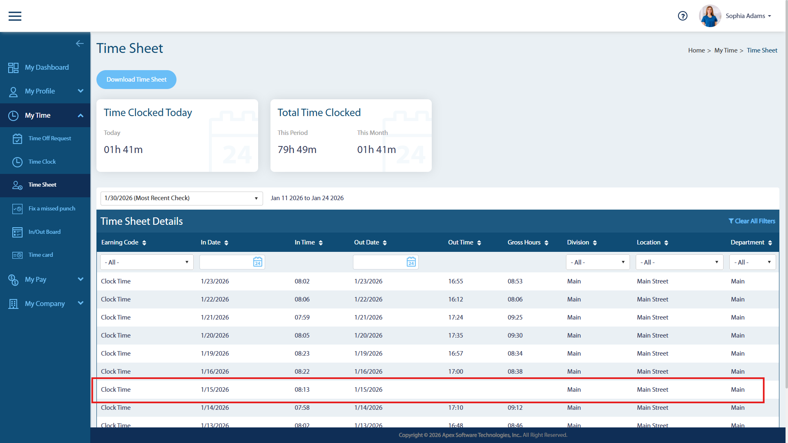Collapse sidebar with the back arrow
788x443 pixels.
point(80,43)
